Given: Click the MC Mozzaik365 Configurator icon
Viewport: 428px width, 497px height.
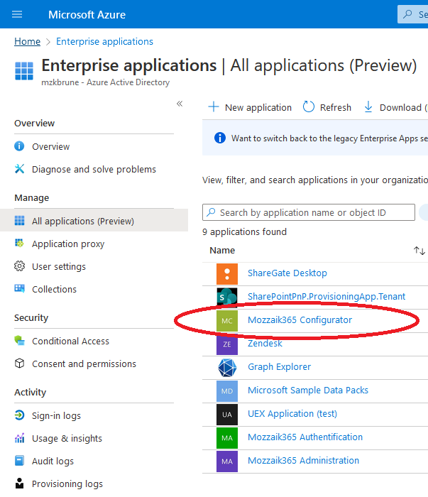Looking at the screenshot, I should [227, 321].
